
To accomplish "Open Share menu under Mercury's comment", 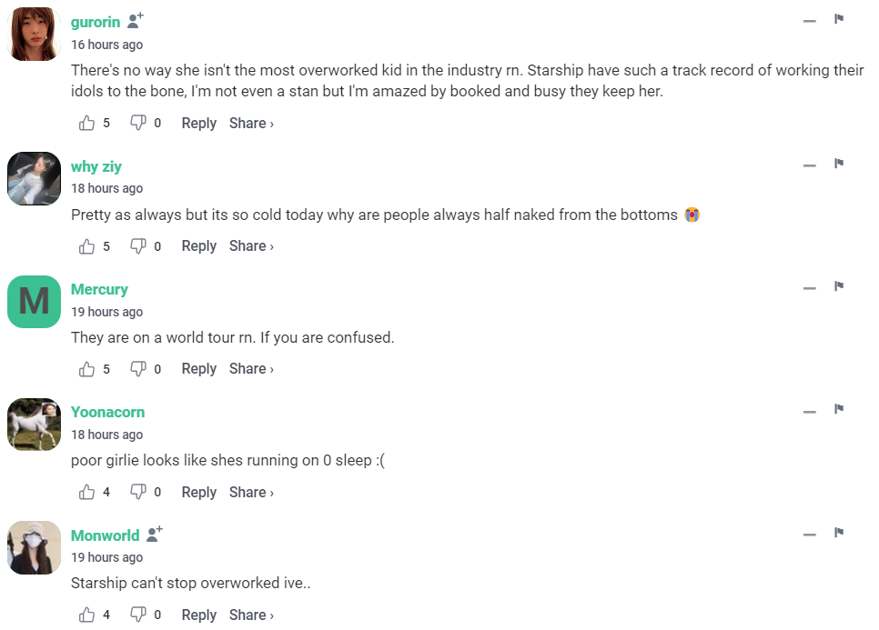I will click(251, 368).
